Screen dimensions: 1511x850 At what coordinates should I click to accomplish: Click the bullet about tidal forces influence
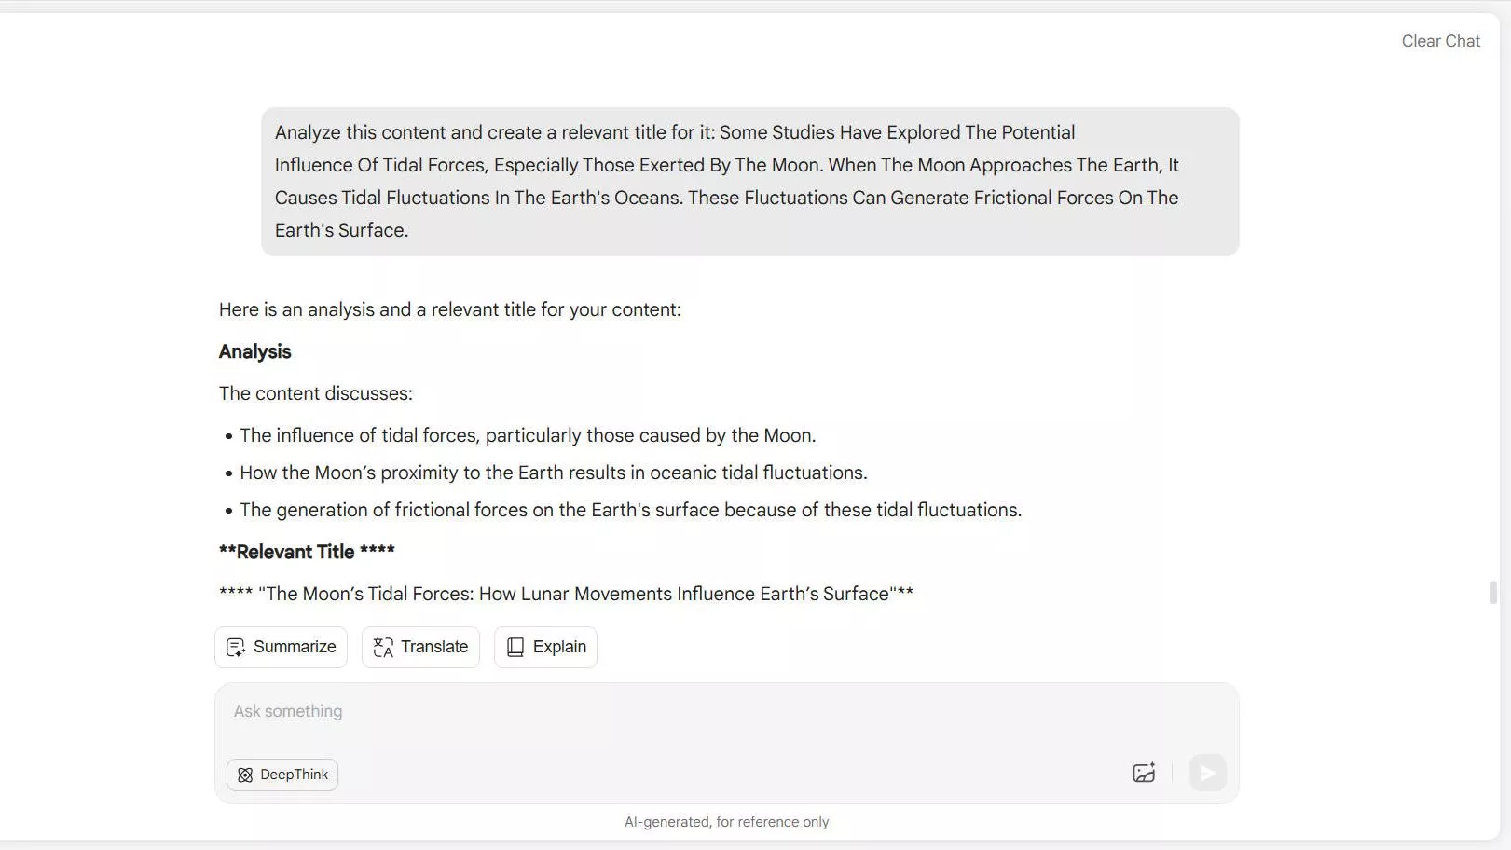(528, 435)
